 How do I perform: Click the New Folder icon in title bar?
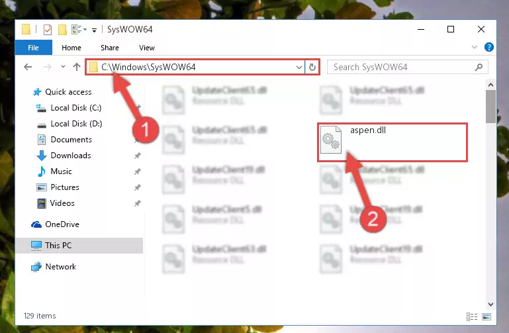click(x=62, y=30)
